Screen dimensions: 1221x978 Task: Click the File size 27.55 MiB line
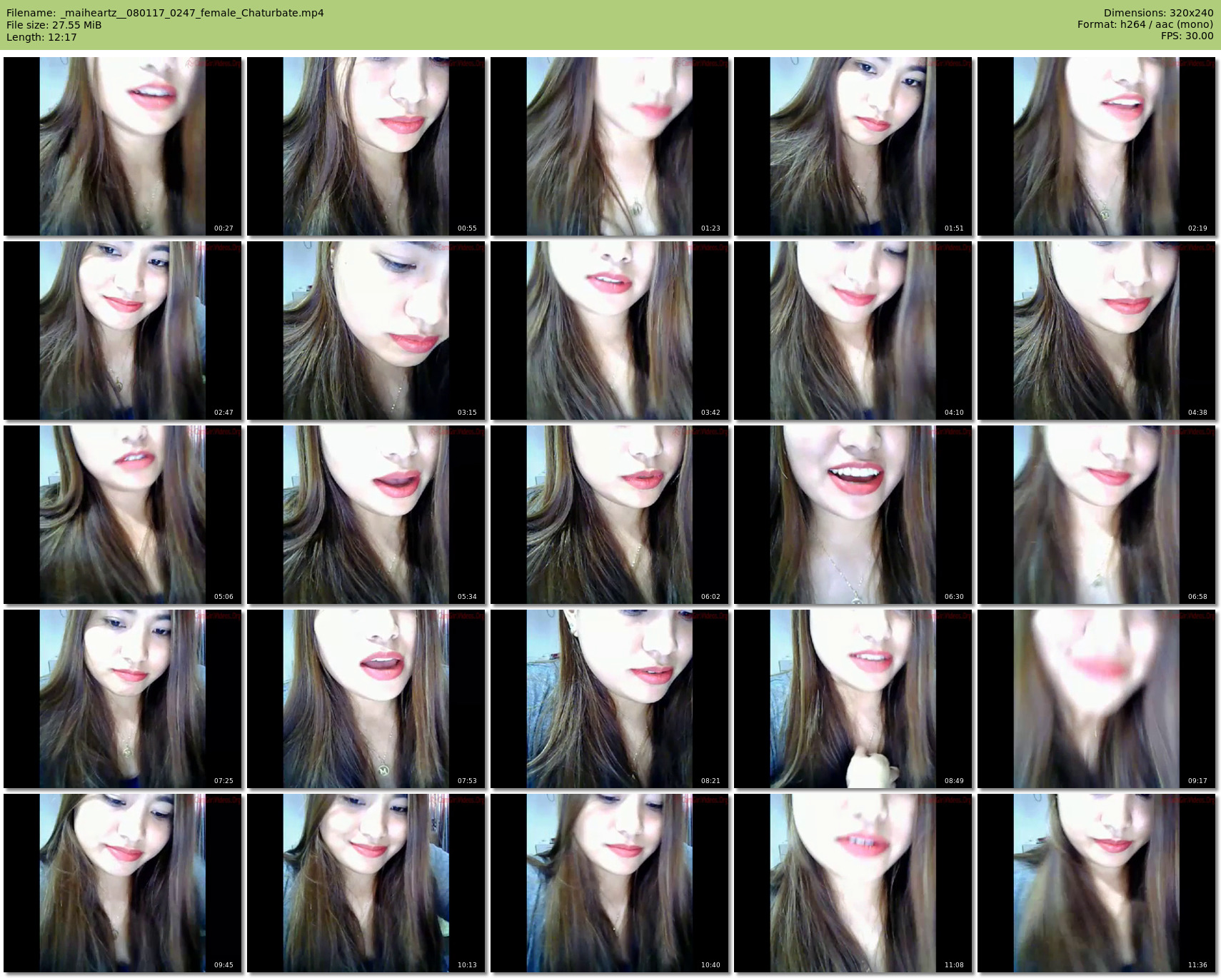[54, 25]
